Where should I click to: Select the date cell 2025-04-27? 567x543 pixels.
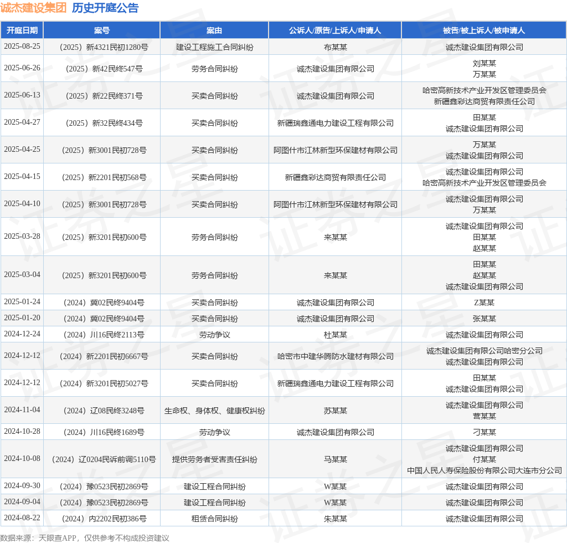[x=22, y=122]
